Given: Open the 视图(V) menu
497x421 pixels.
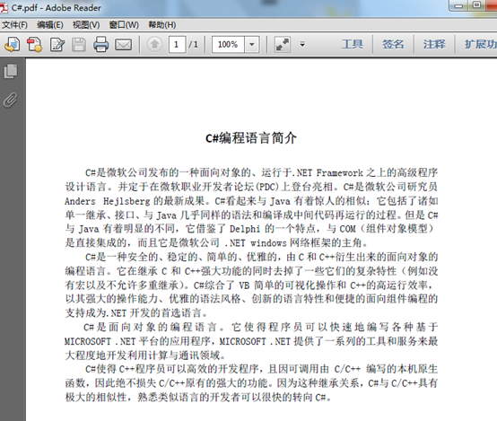Looking at the screenshot, I should click(x=86, y=25).
